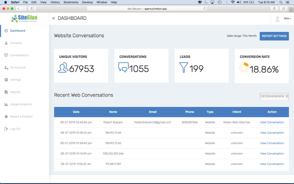294x184 pixels.
Task: Open the Reports document icon
Action: tap(6, 92)
